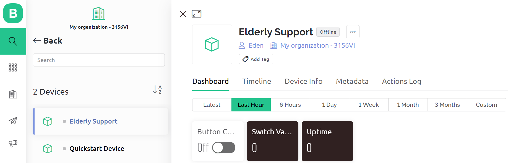Viewport: 508px width, 163px height.
Task: Click the megaphone announcements icon
Action: point(13,143)
